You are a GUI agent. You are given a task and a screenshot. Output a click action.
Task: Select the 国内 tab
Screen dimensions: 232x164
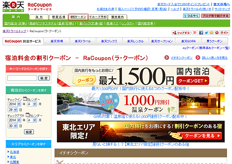pos(16,17)
